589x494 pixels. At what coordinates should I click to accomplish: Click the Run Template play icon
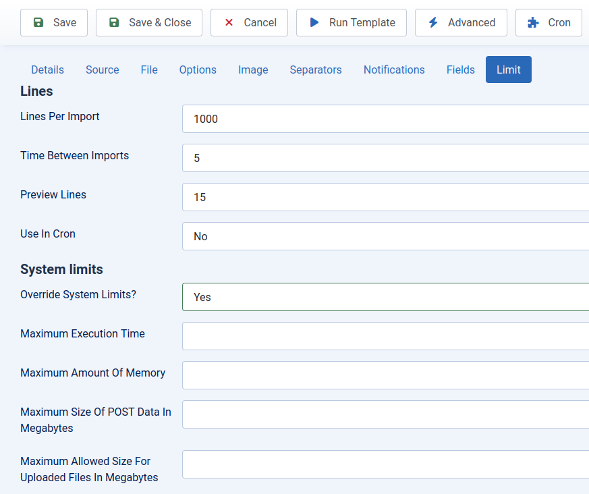pos(314,22)
